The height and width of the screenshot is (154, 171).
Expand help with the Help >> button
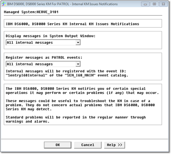click(x=114, y=145)
